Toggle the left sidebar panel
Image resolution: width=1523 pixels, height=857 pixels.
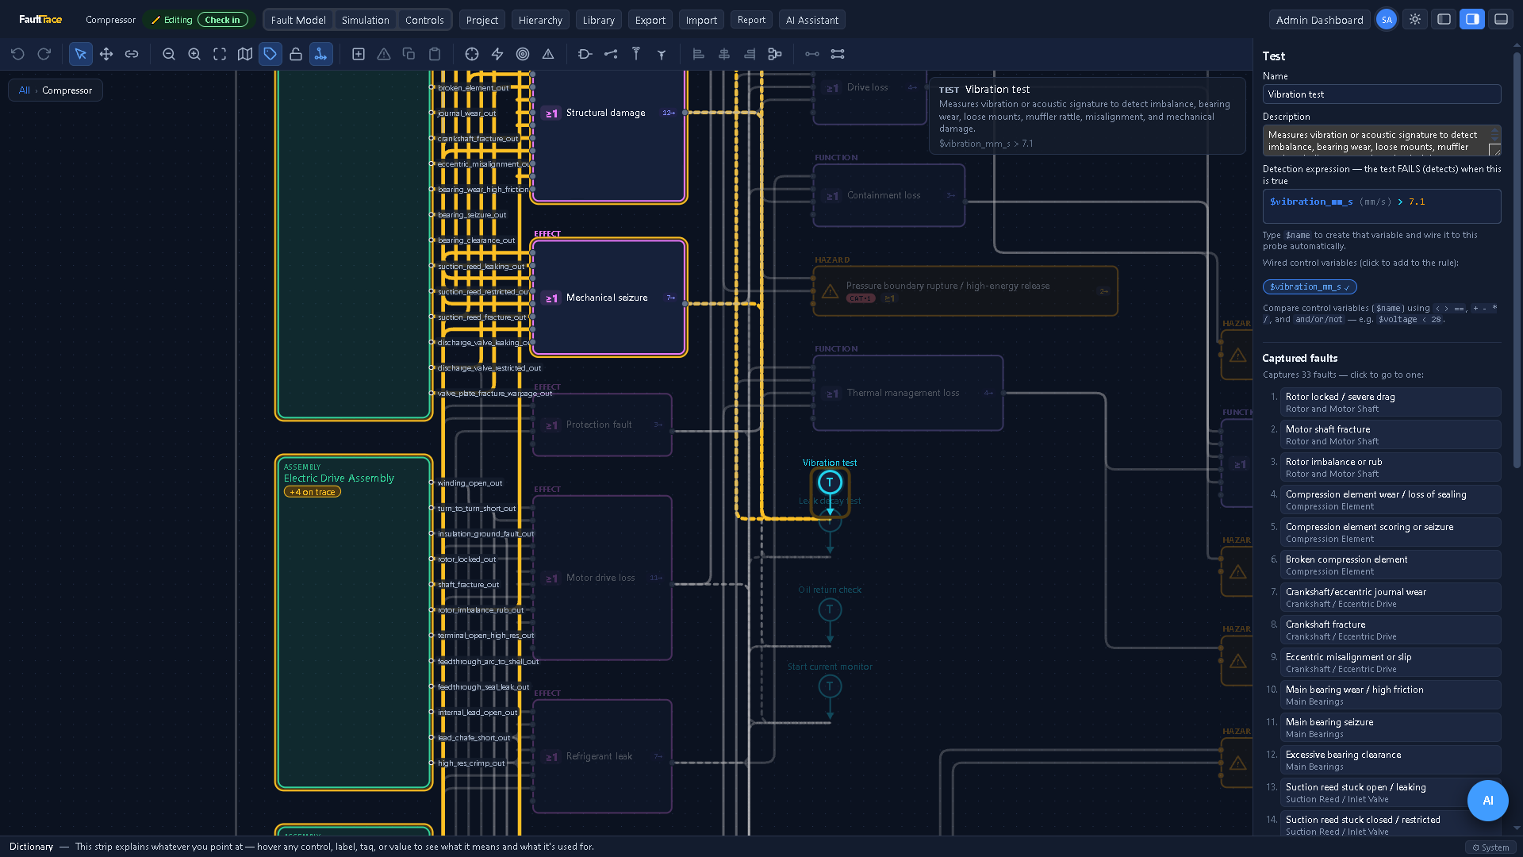(x=1444, y=20)
